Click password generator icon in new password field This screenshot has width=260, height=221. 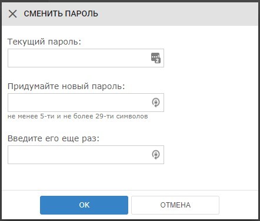pyautogui.click(x=156, y=103)
